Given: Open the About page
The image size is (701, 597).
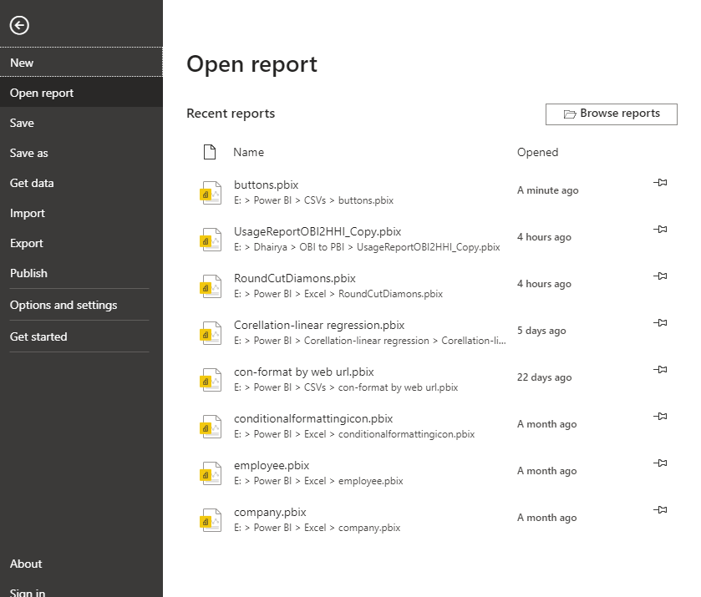Looking at the screenshot, I should point(26,564).
